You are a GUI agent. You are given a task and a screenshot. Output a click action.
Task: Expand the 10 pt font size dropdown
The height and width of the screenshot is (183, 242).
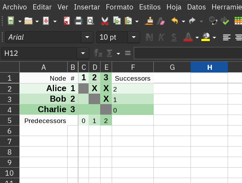[133, 37]
